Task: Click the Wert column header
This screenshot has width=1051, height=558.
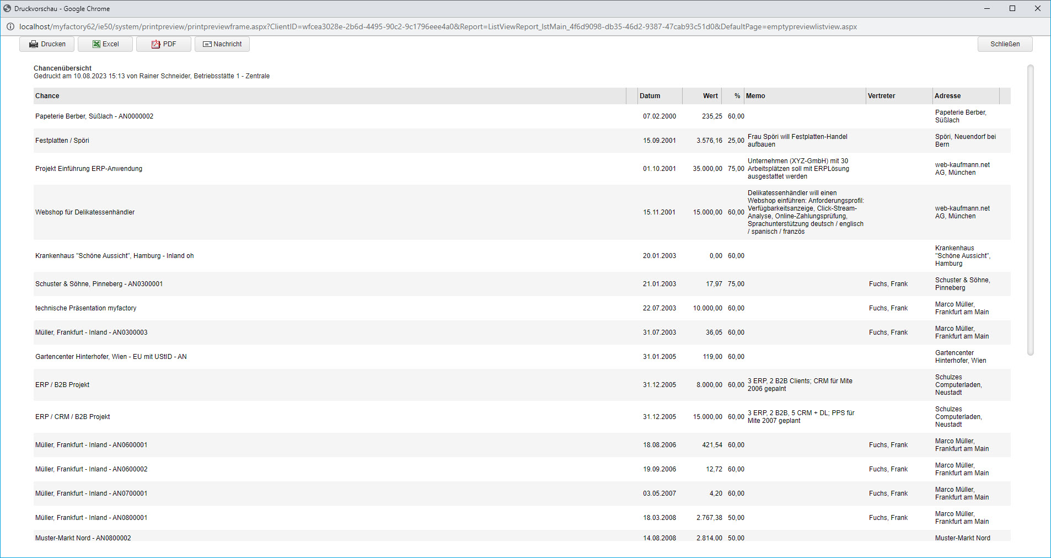Action: 701,96
